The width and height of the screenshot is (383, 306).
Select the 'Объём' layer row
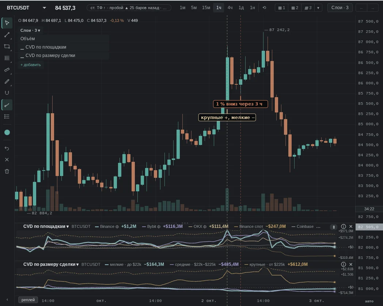64,39
